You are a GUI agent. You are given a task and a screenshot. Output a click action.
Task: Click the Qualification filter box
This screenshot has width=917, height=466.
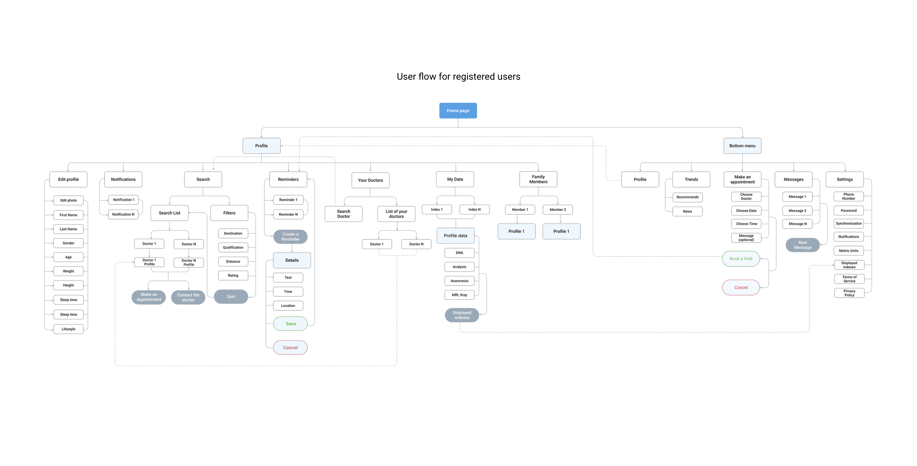pos(233,247)
